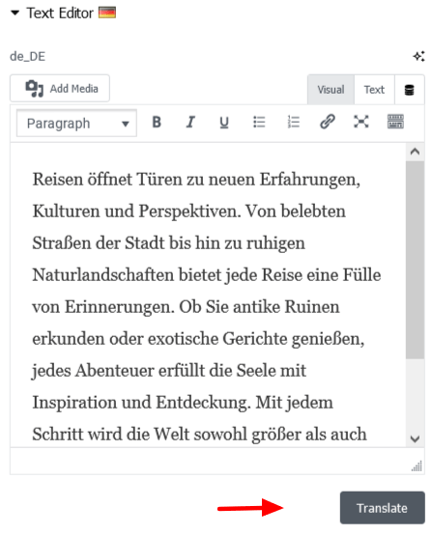Screen dimensions: 432x535
Task: Switch to the Text editor tab
Action: point(374,90)
